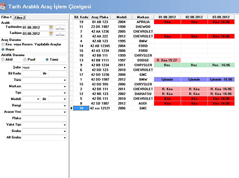The width and height of the screenshot is (239, 178).
Task: Click plate '23 DK 1987'
Action: tap(100, 27)
